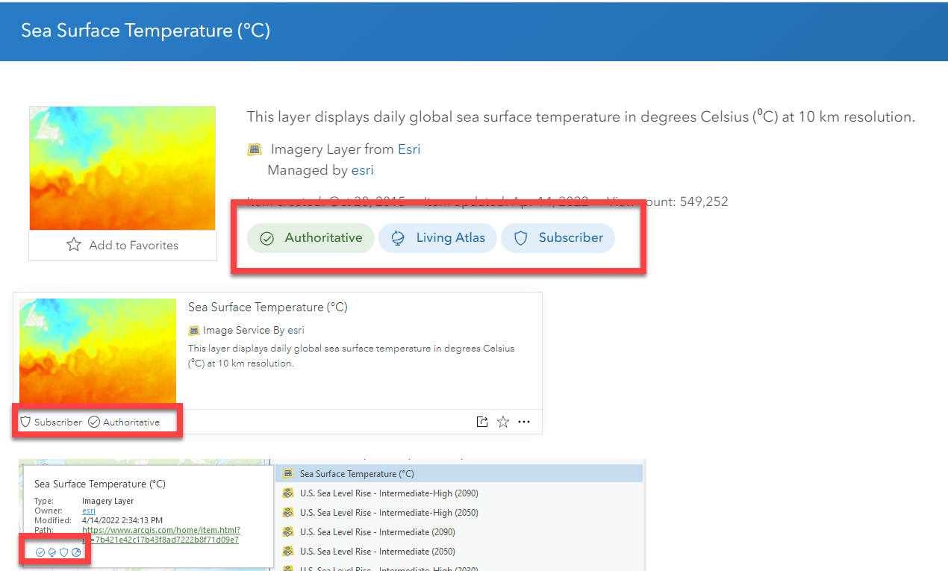Click the Living Atlas globe icon in the popup
The image size is (948, 571).
[x=52, y=552]
